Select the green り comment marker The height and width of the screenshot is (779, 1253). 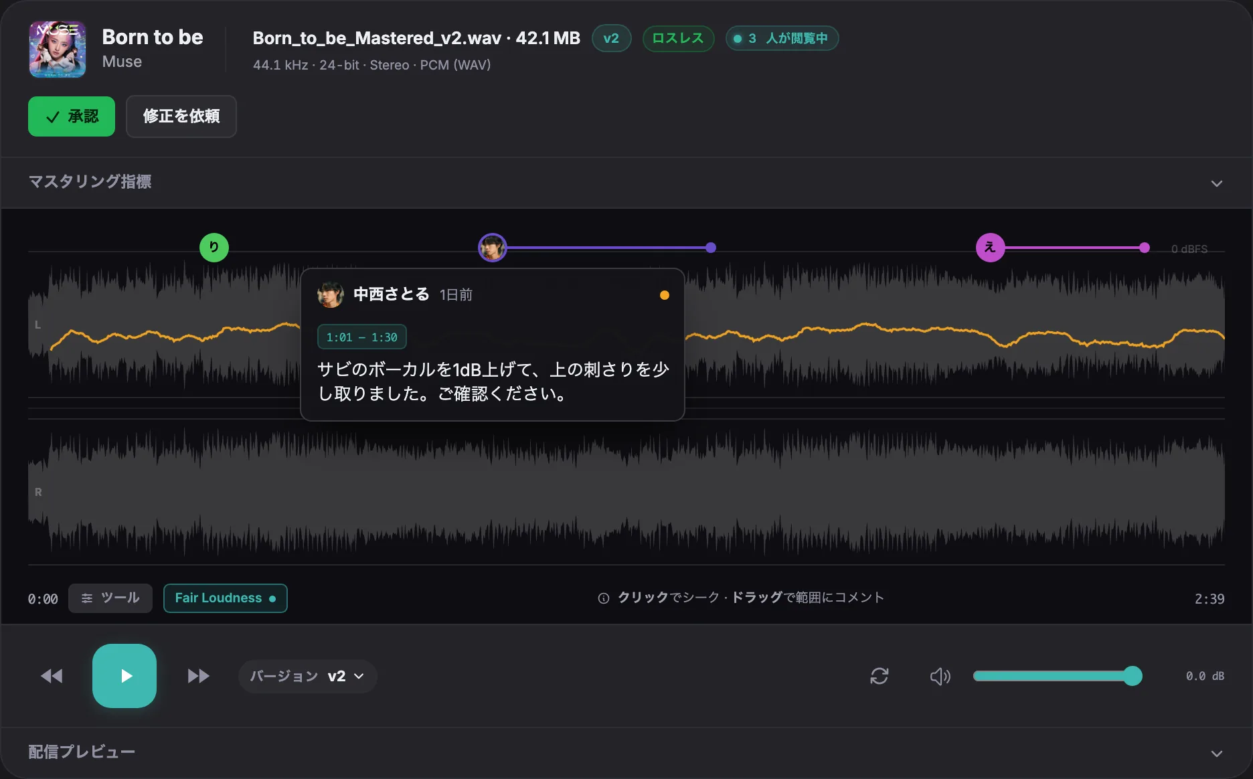pos(214,248)
